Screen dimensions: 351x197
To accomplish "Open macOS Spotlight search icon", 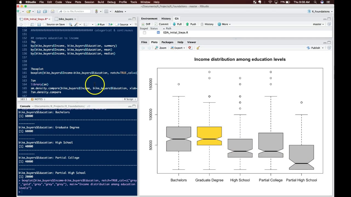I will [x=315, y=2].
